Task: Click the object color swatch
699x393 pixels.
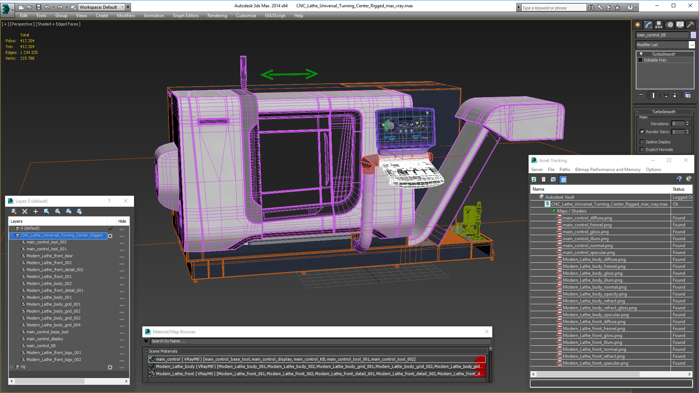Action: coord(693,35)
